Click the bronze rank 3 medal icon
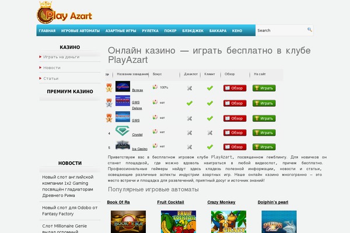350x233 pixels. tap(109, 118)
